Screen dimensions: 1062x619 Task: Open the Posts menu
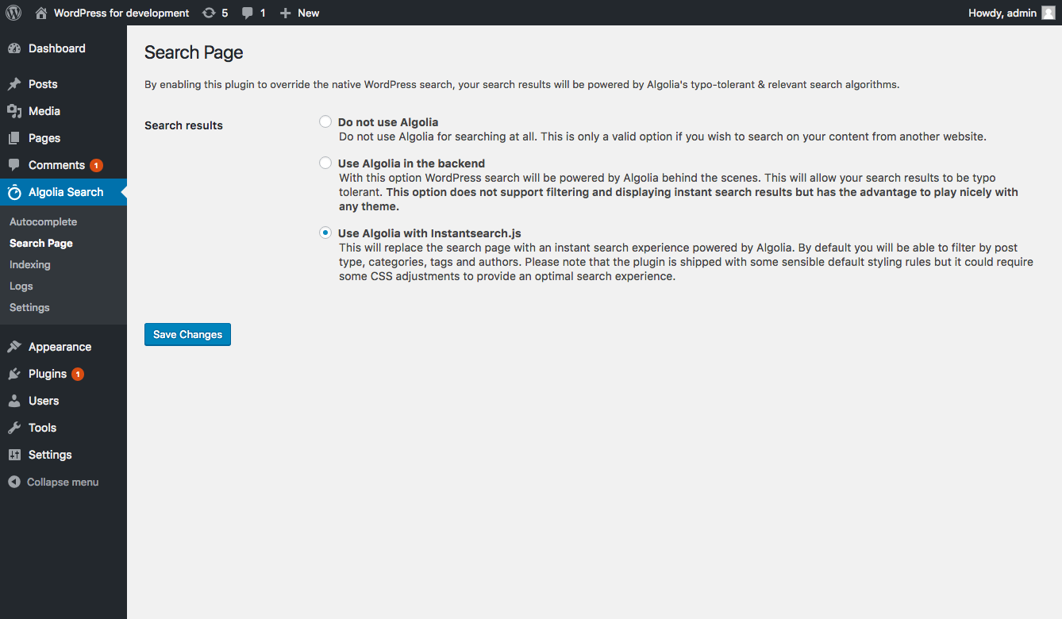point(43,84)
